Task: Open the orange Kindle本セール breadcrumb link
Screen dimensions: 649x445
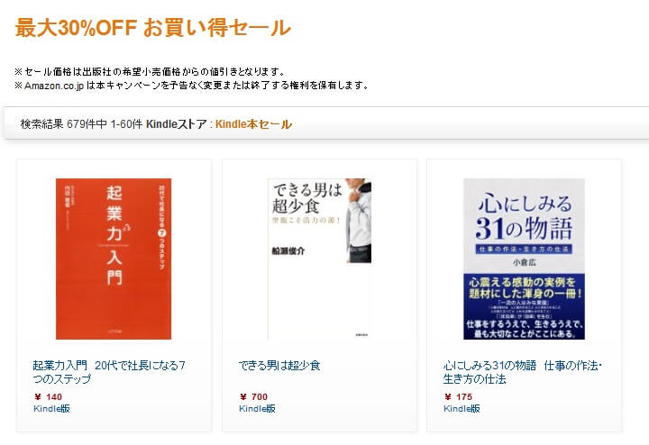Action: click(253, 124)
